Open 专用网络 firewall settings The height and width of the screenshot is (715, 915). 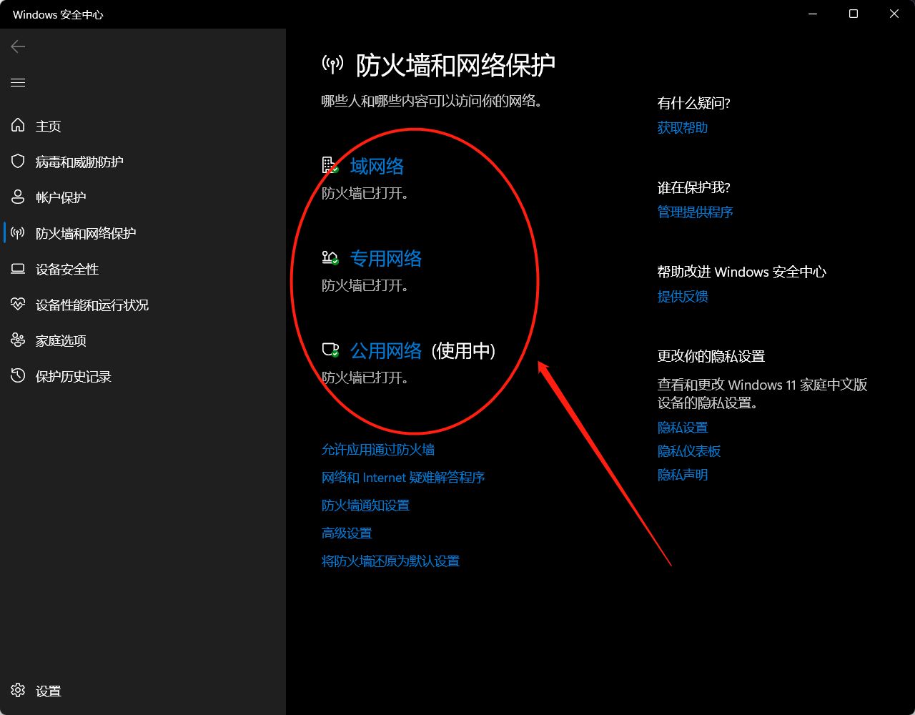(x=386, y=258)
